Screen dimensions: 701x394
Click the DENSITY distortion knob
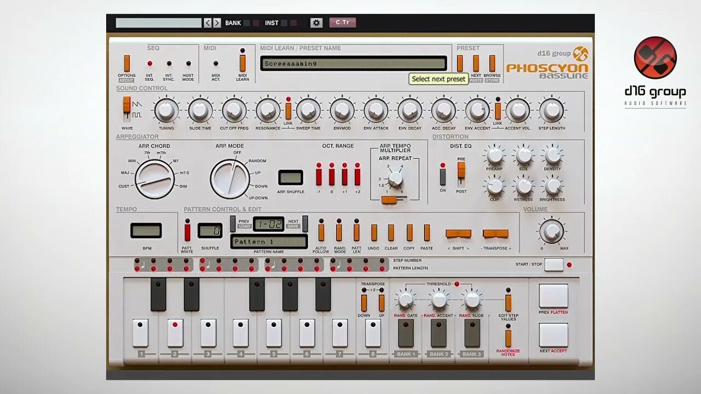coord(553,156)
